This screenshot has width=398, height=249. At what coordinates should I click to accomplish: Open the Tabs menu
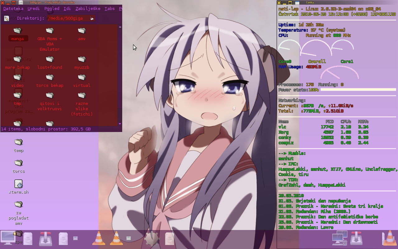109,9
